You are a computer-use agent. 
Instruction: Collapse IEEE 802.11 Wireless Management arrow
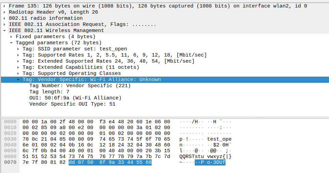click(x=4, y=30)
